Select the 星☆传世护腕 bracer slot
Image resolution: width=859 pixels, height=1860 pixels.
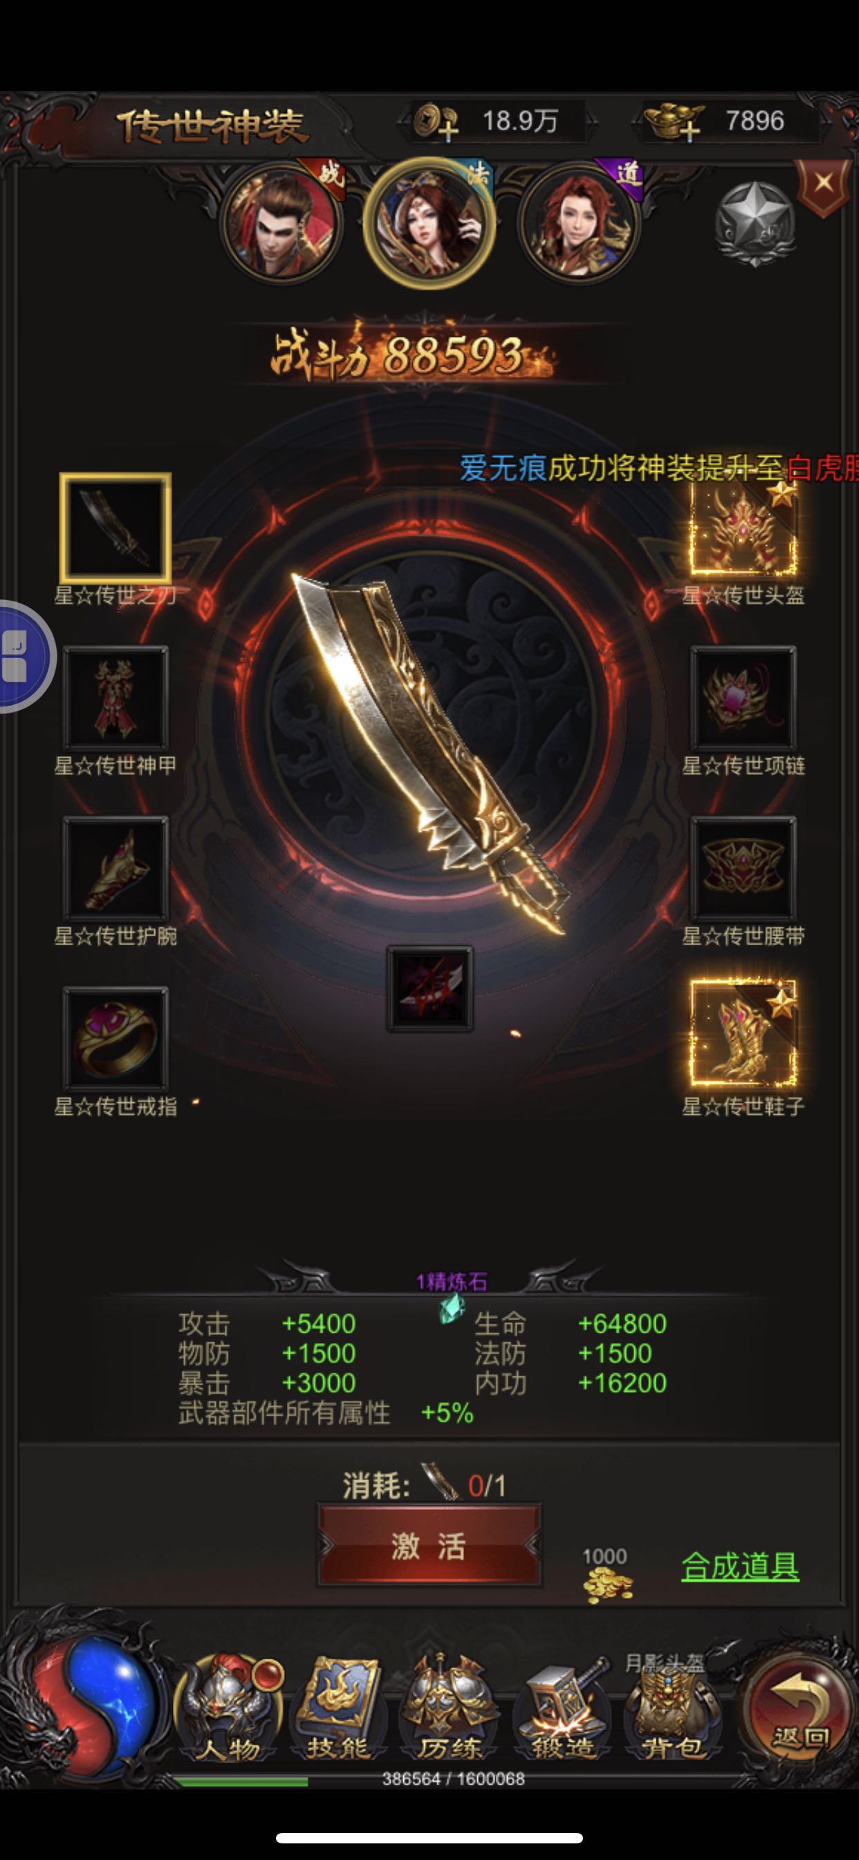click(x=116, y=868)
